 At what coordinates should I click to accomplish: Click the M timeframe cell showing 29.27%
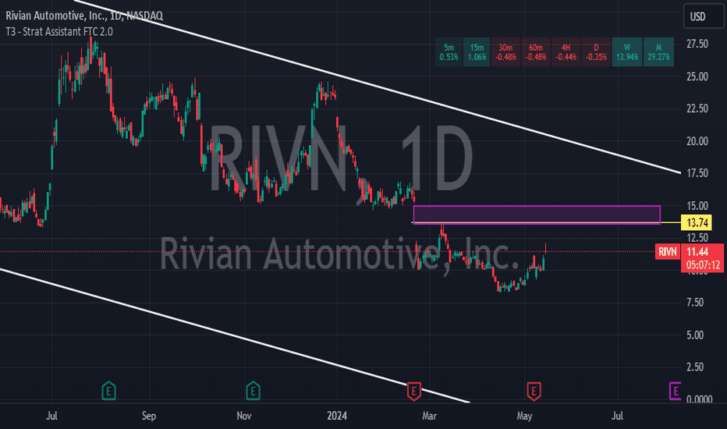pos(658,52)
